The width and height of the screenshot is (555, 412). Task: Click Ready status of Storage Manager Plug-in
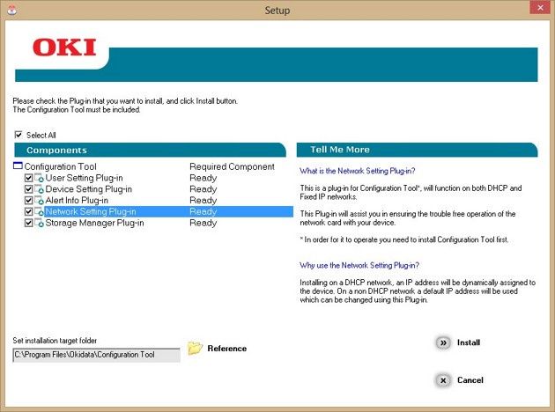[203, 223]
